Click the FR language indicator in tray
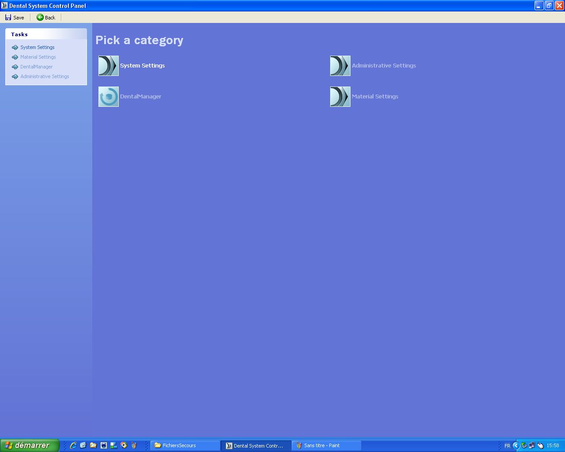Image resolution: width=565 pixels, height=452 pixels. tap(507, 446)
